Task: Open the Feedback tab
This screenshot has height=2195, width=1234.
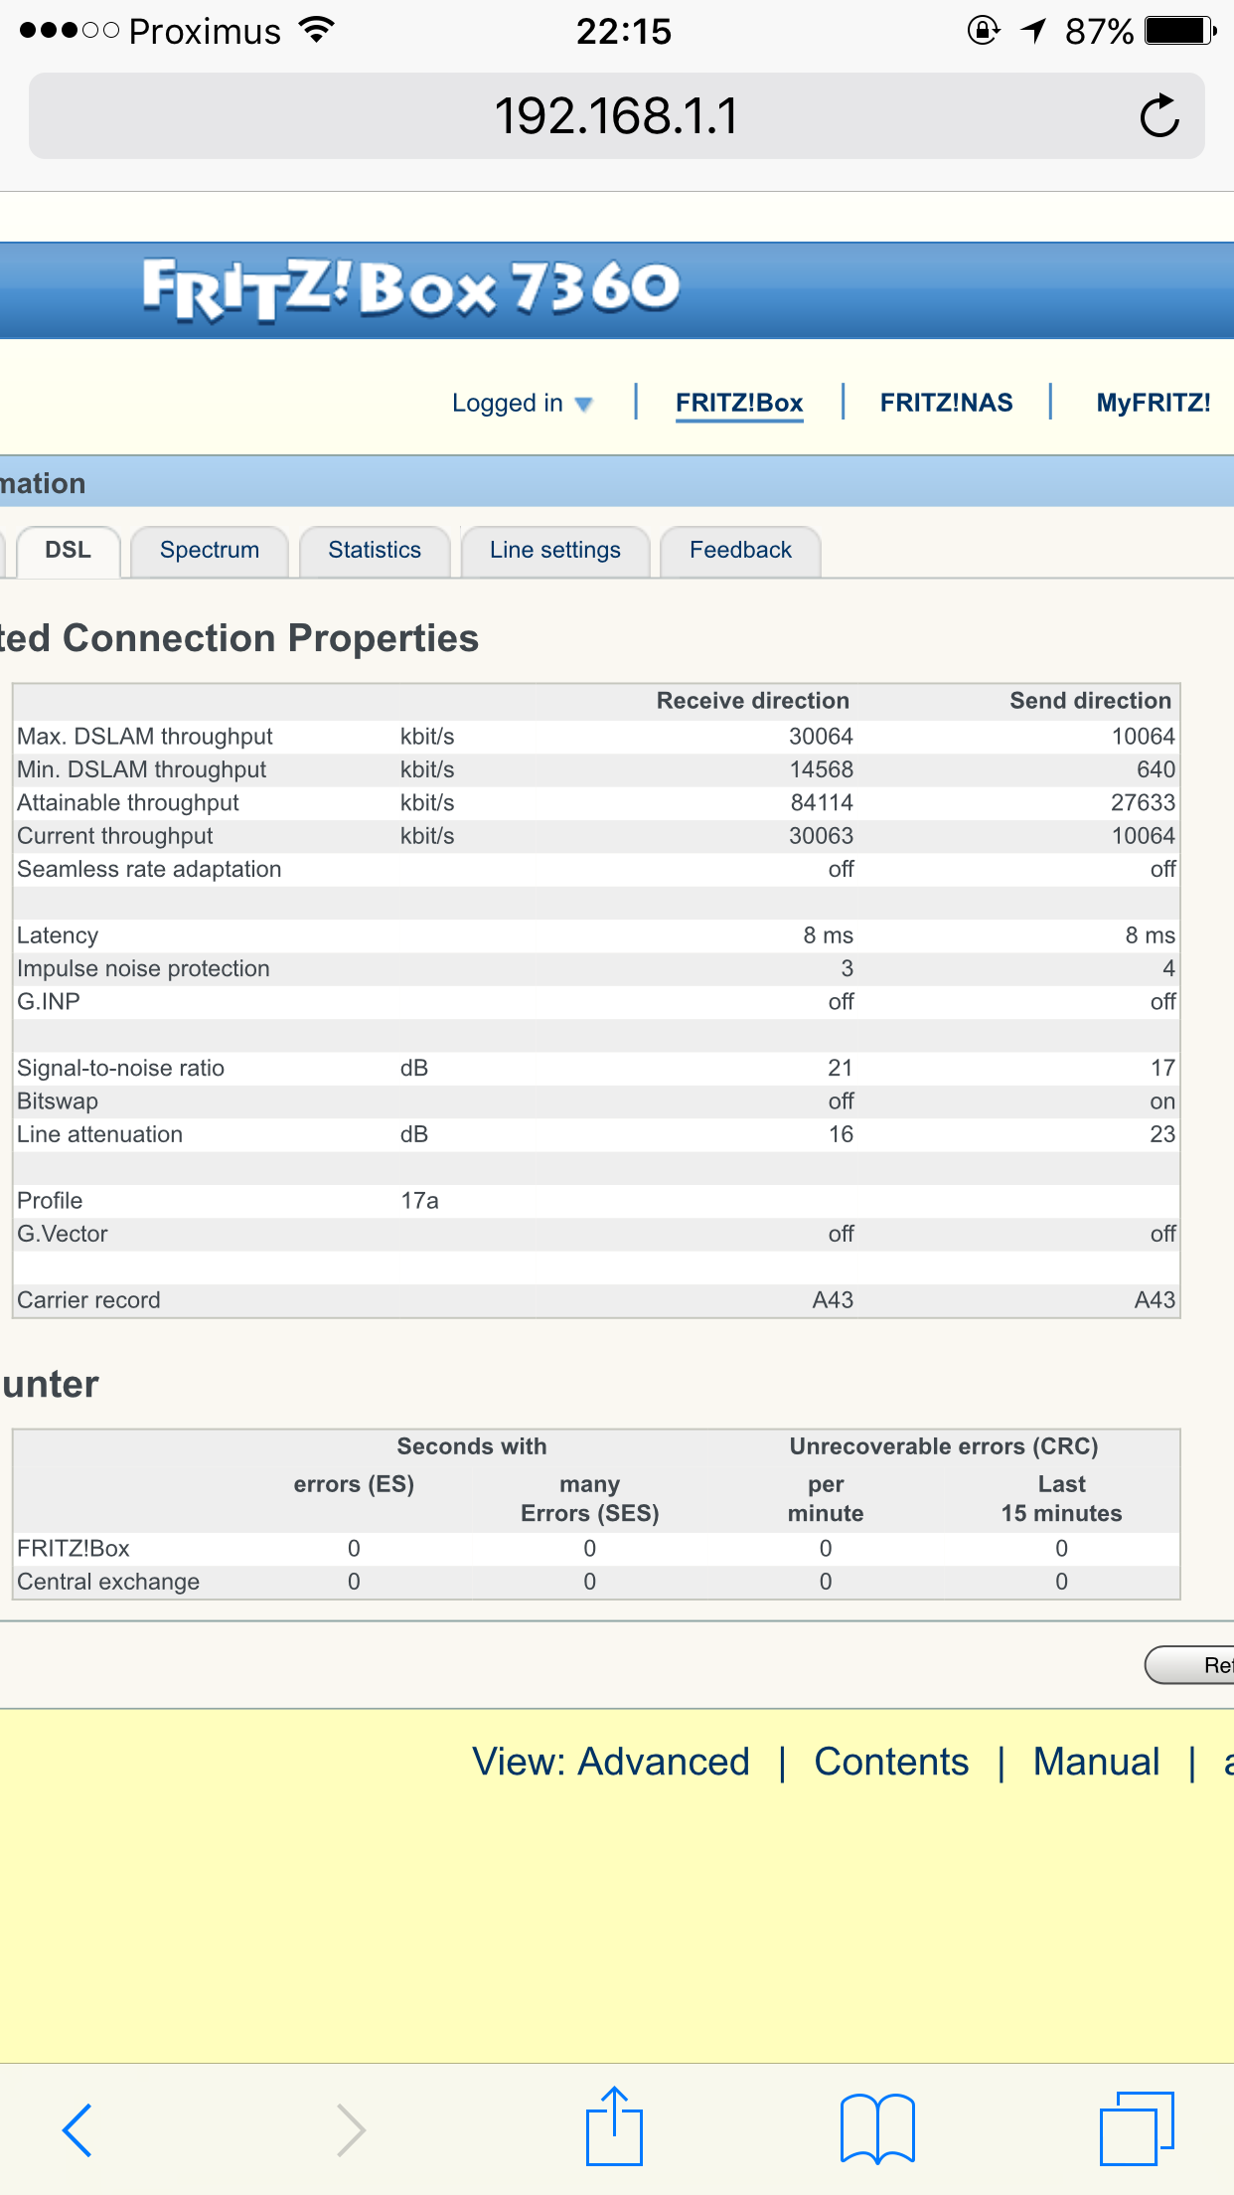Action: (740, 551)
